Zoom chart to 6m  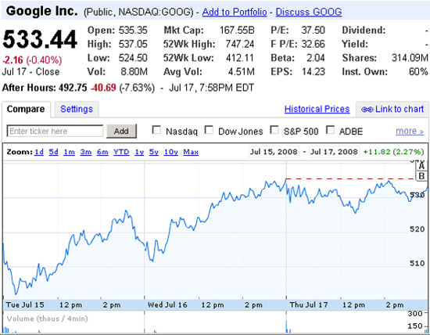[x=102, y=152]
